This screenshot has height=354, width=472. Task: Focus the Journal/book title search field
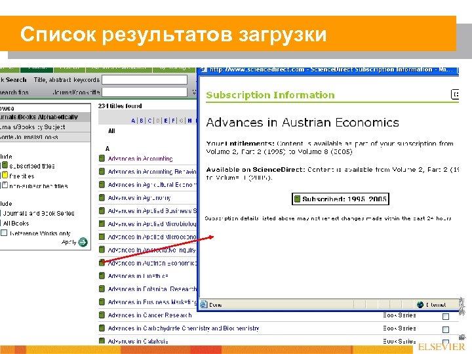pos(144,92)
